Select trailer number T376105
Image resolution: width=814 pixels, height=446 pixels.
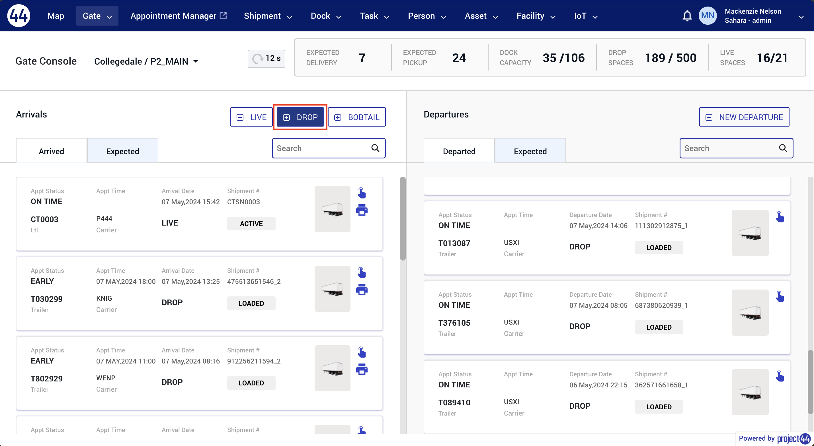[x=454, y=323]
